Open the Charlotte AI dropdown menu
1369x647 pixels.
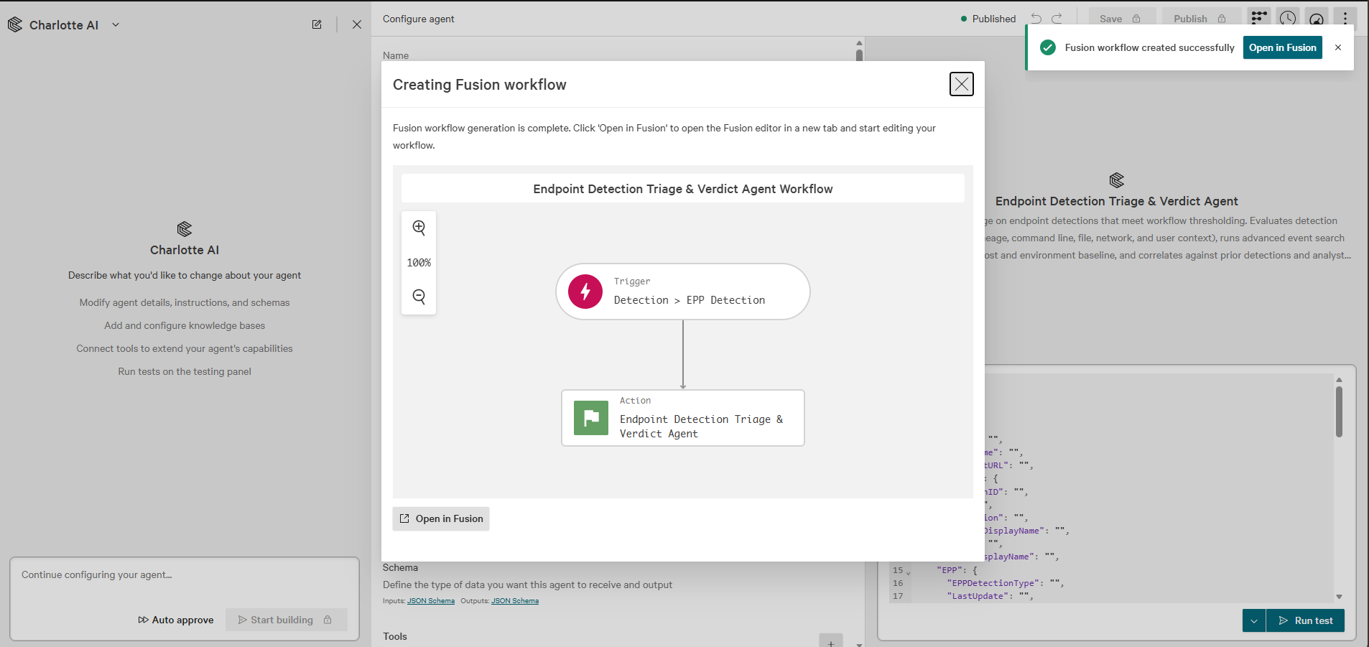[x=116, y=24]
